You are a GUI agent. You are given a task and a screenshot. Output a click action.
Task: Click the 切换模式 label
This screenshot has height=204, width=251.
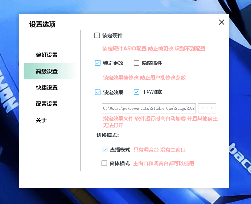tap(108, 135)
